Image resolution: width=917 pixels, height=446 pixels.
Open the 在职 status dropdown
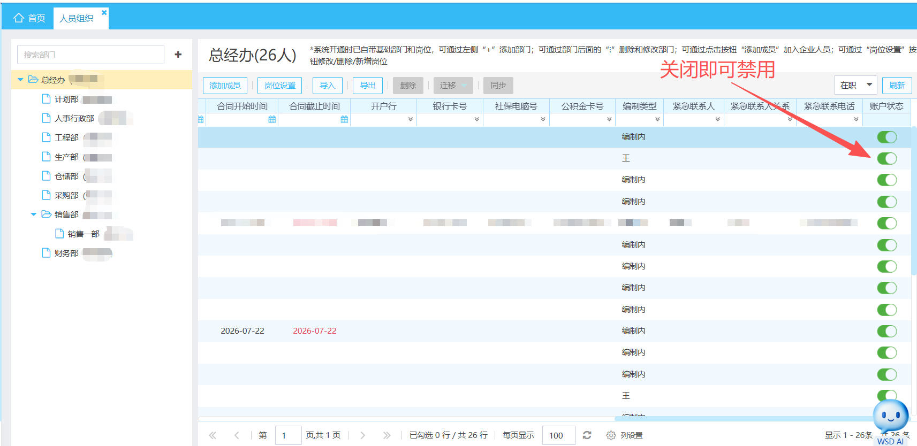point(855,85)
